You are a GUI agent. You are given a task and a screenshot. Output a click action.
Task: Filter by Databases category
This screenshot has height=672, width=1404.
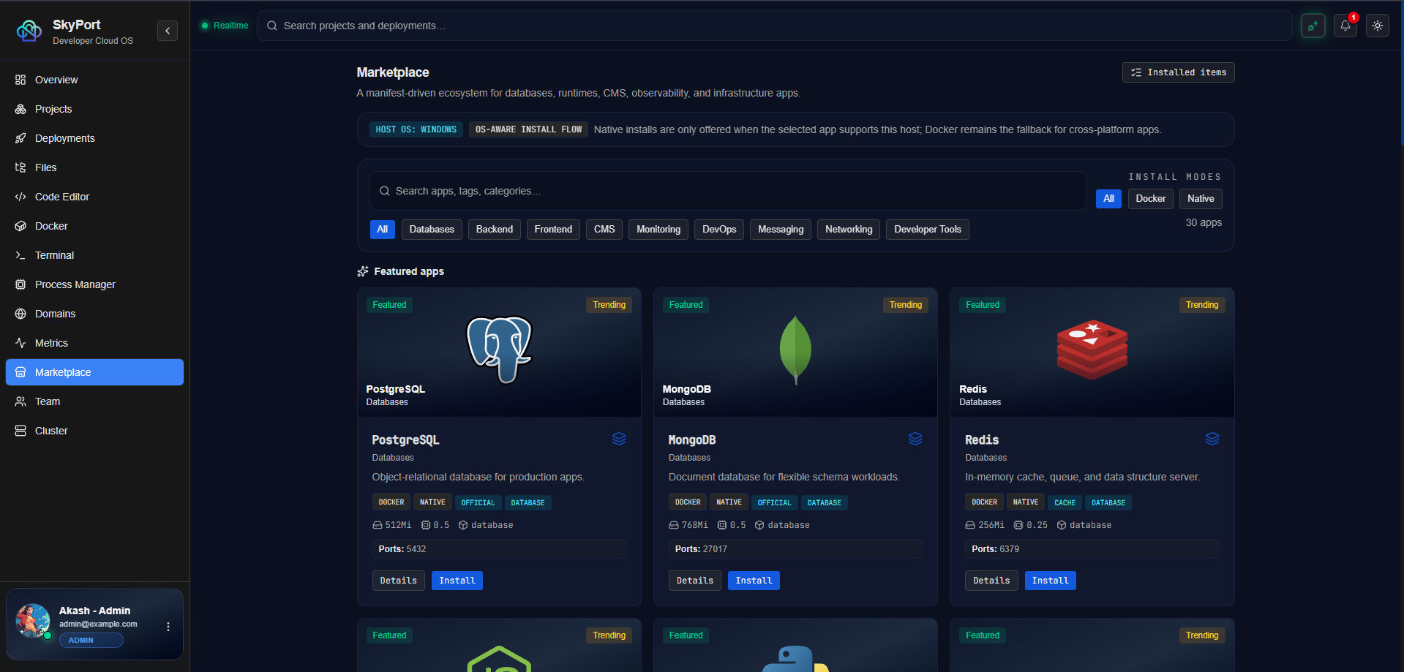point(432,230)
